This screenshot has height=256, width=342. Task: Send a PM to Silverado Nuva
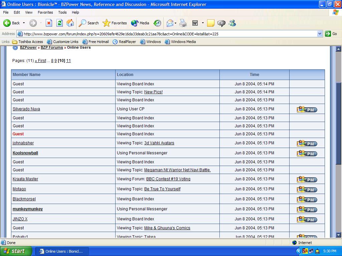(x=307, y=109)
